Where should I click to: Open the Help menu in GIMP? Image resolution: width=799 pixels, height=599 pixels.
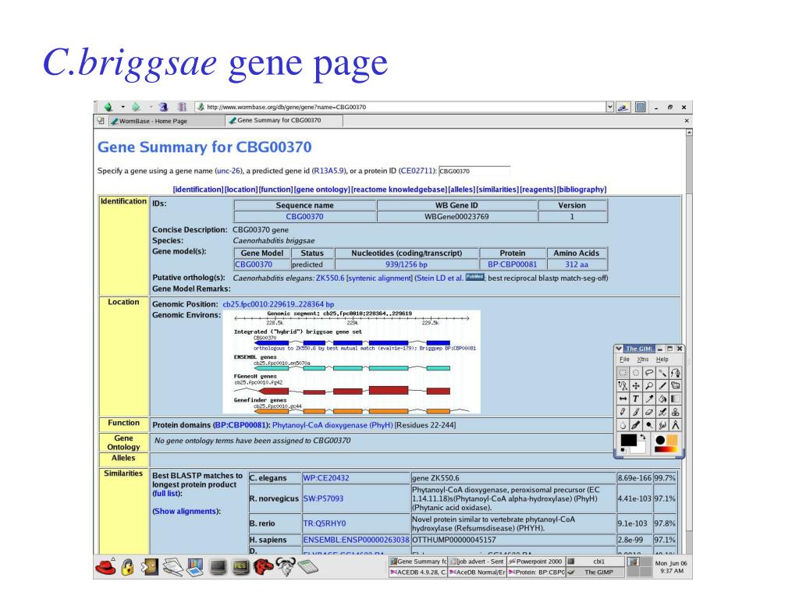coord(662,359)
